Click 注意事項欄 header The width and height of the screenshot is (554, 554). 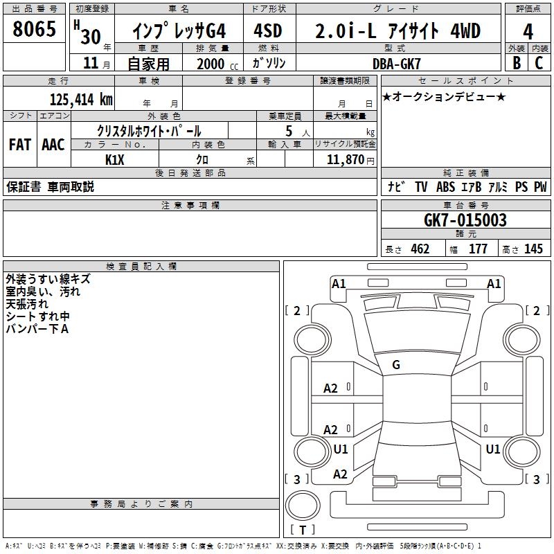click(x=190, y=205)
